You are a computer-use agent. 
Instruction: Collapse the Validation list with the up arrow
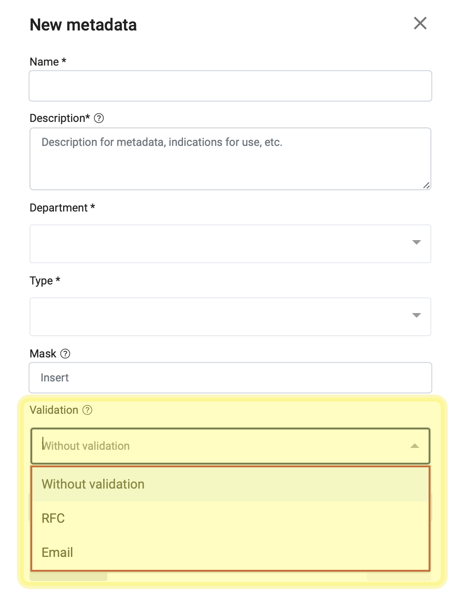click(x=415, y=446)
